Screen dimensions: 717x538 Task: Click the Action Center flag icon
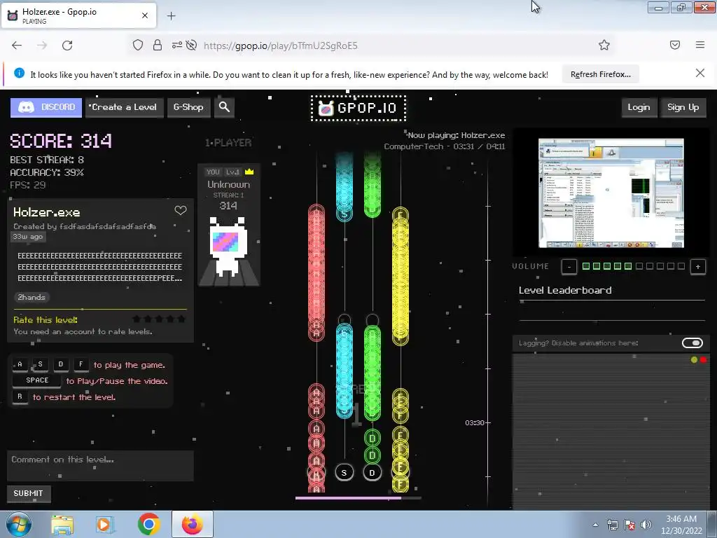(629, 525)
